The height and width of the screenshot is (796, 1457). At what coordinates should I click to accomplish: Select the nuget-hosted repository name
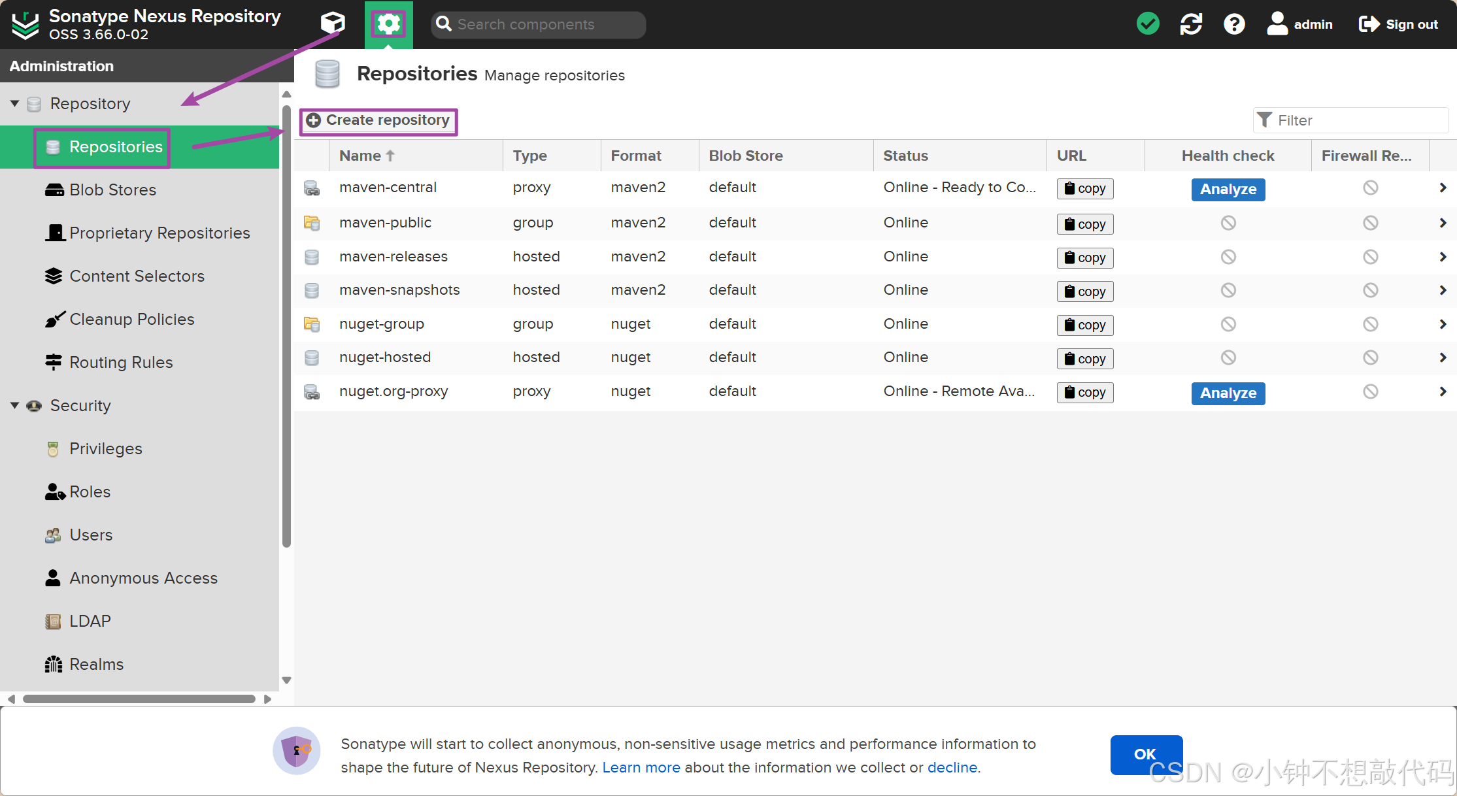click(385, 358)
